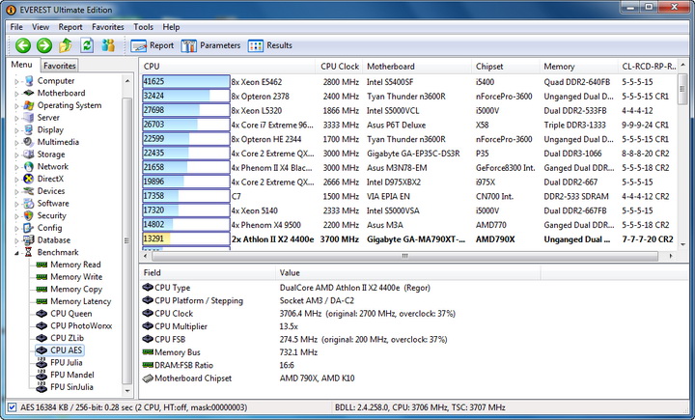The image size is (695, 420).
Task: Click the results list scroll-down arrow
Action: click(x=682, y=244)
